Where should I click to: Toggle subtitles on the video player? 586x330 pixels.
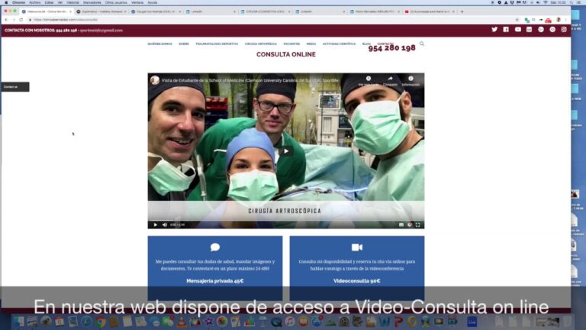401,225
